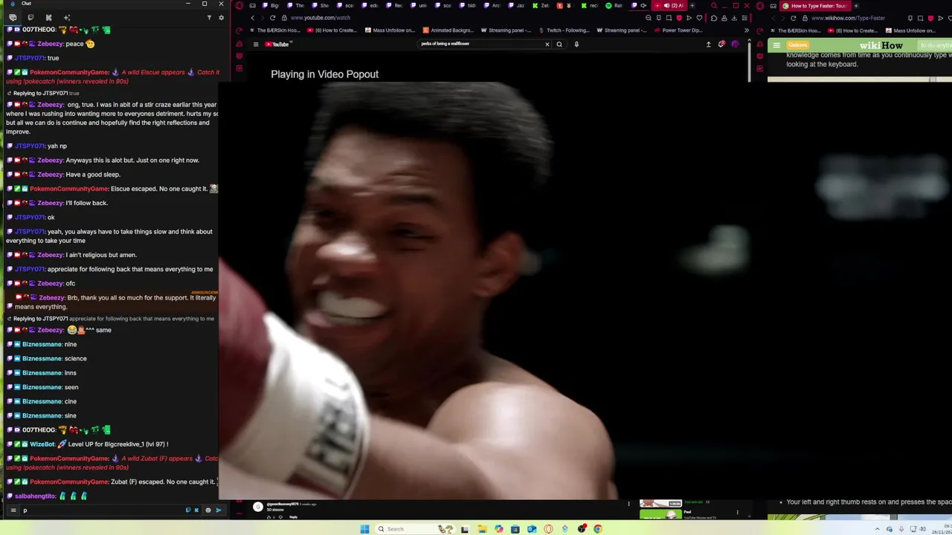Open YouTube account avatar menu
Image resolution: width=952 pixels, height=535 pixels.
[x=736, y=45]
